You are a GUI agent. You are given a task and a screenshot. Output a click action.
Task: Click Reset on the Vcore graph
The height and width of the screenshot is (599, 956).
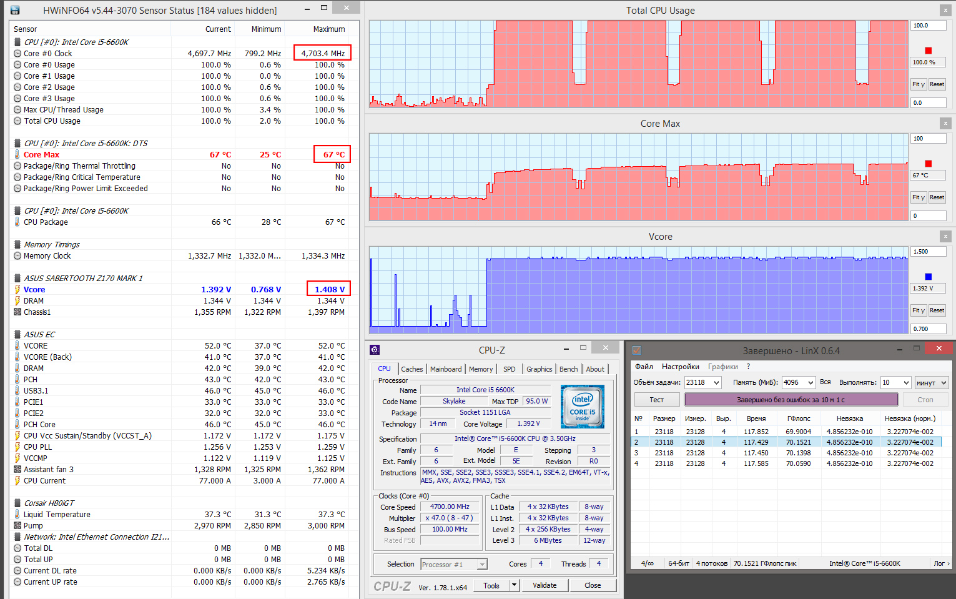pyautogui.click(x=937, y=310)
